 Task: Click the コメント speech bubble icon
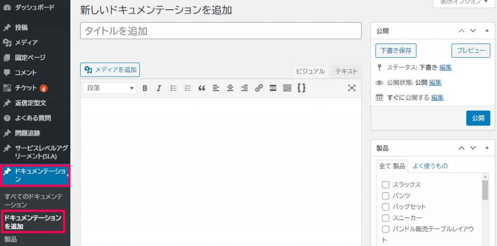pyautogui.click(x=7, y=73)
